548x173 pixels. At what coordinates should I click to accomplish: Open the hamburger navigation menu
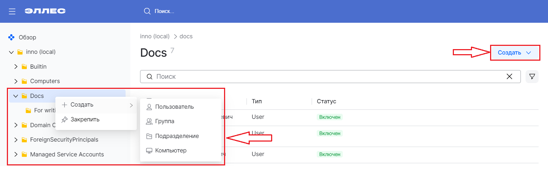[x=12, y=11]
